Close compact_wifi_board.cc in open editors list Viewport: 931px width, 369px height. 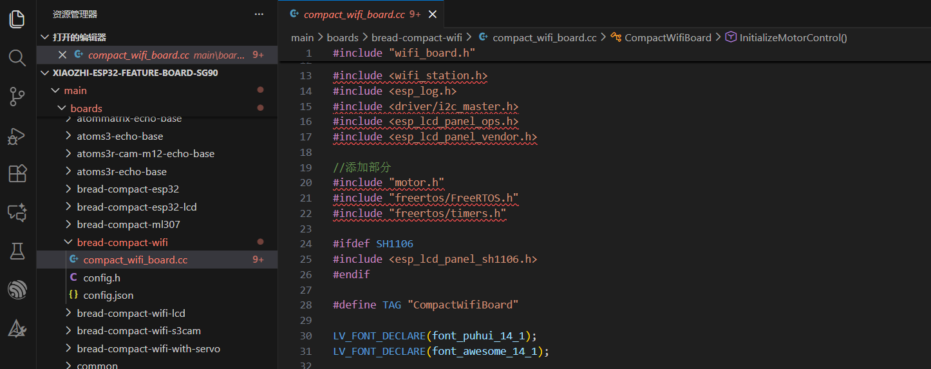click(x=62, y=55)
